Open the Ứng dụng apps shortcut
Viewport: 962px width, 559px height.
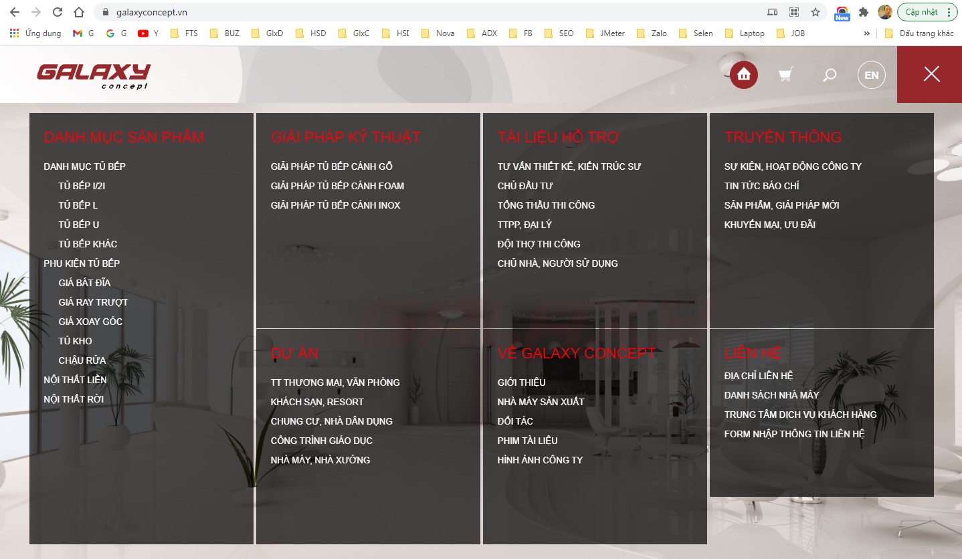point(35,33)
